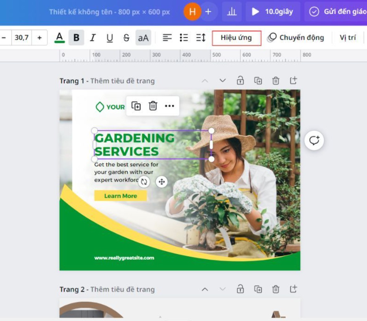Change text alignment
The height and width of the screenshot is (321, 367).
(x=167, y=38)
